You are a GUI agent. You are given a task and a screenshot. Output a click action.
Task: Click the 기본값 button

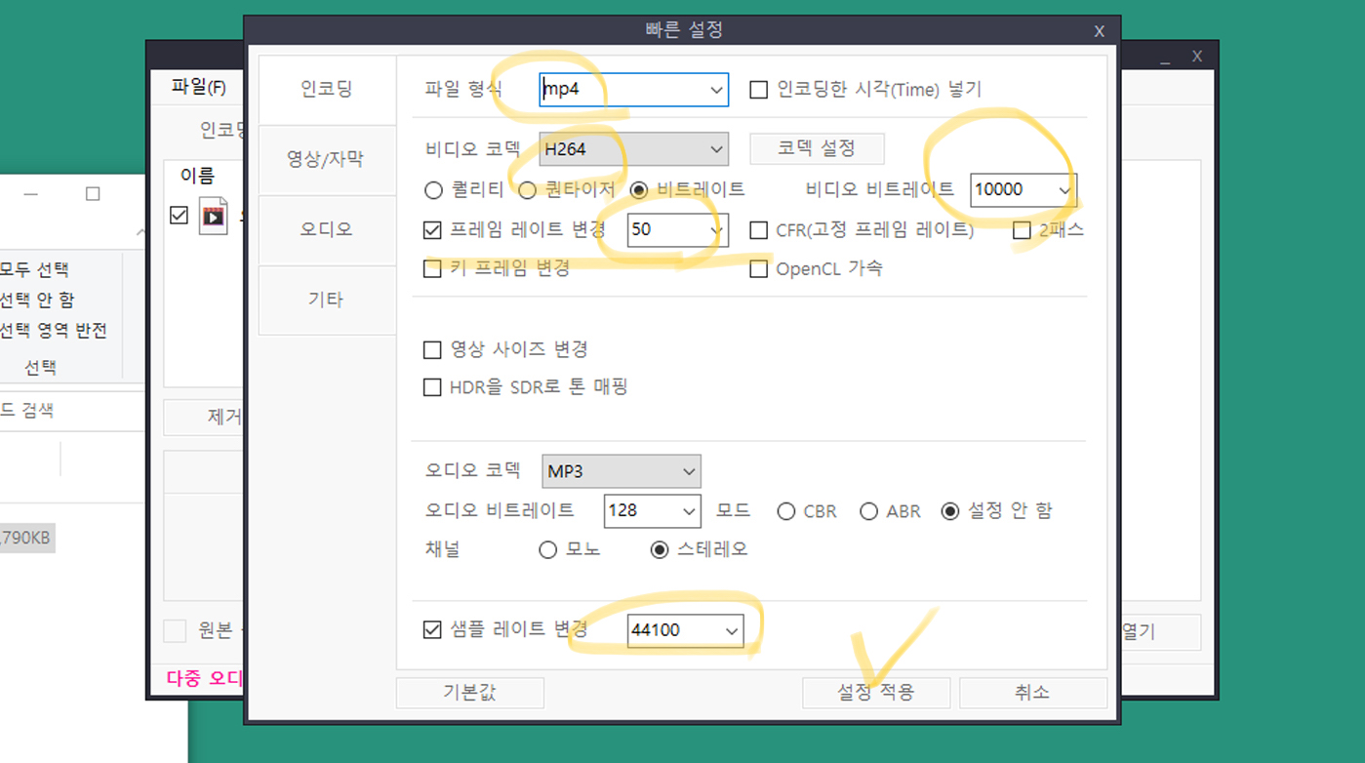470,693
